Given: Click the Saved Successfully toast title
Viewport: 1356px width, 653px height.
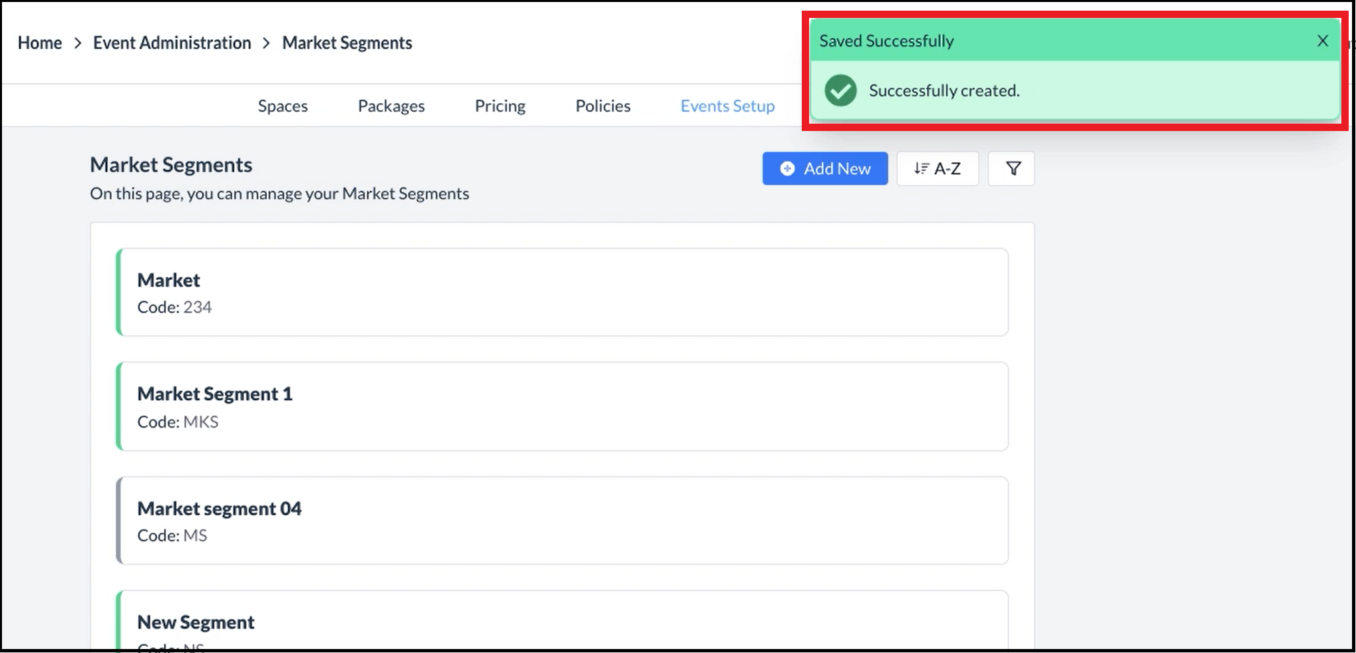Looking at the screenshot, I should coord(886,41).
